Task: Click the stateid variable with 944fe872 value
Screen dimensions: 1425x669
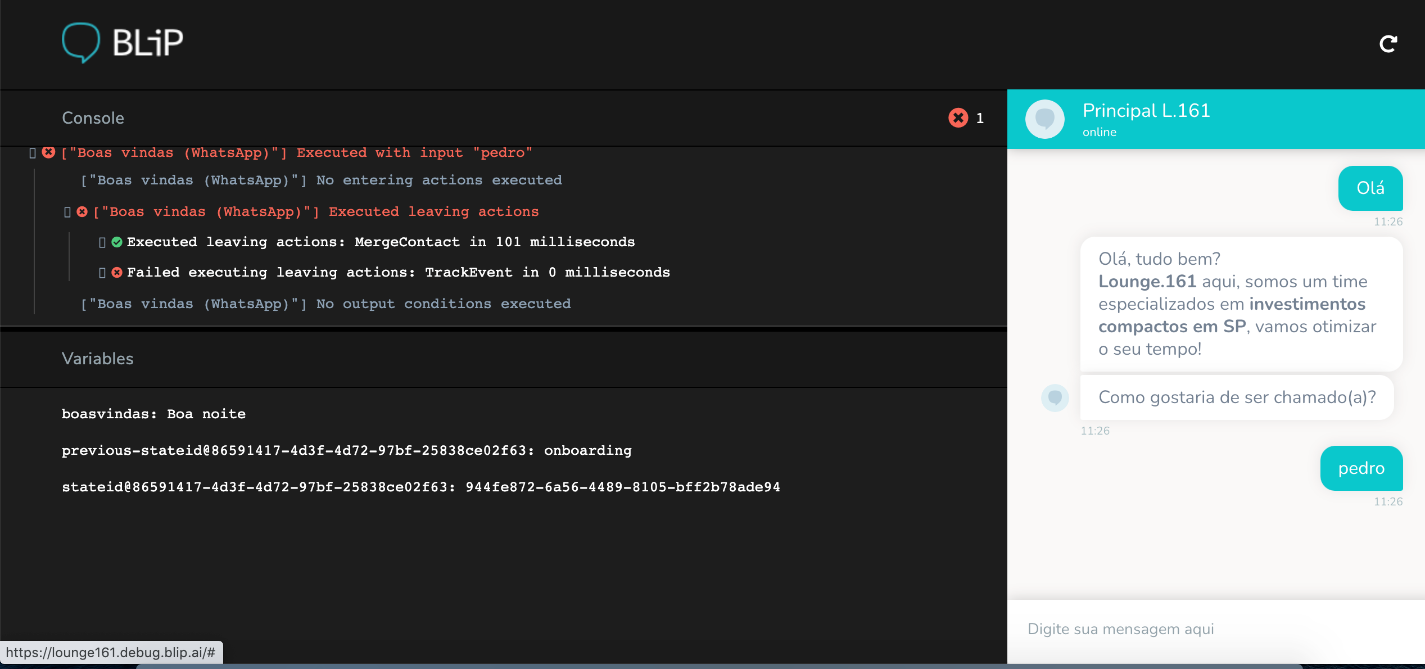Action: 421,487
